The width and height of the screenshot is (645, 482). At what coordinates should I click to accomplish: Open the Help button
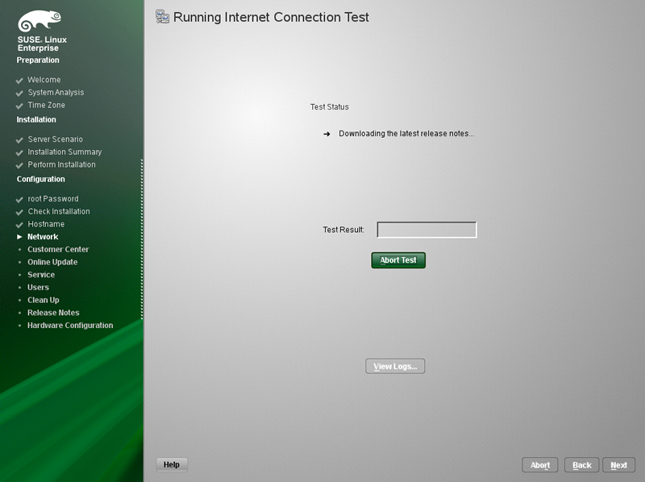[172, 465]
